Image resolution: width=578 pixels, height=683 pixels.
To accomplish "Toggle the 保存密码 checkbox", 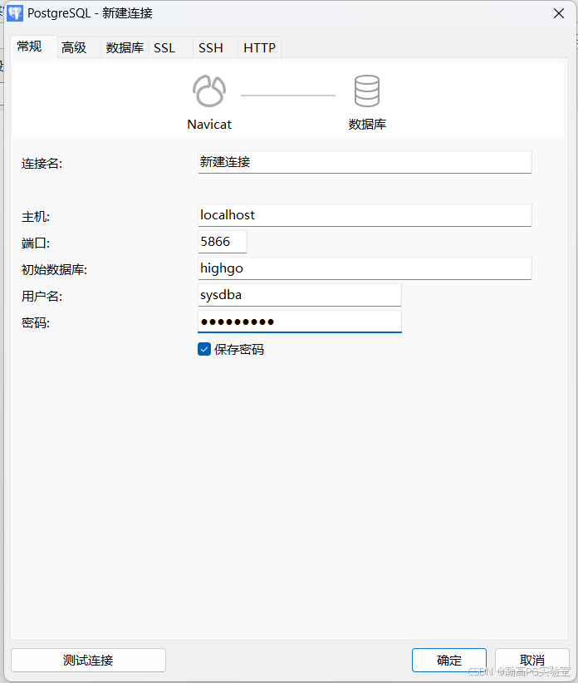I will (204, 349).
